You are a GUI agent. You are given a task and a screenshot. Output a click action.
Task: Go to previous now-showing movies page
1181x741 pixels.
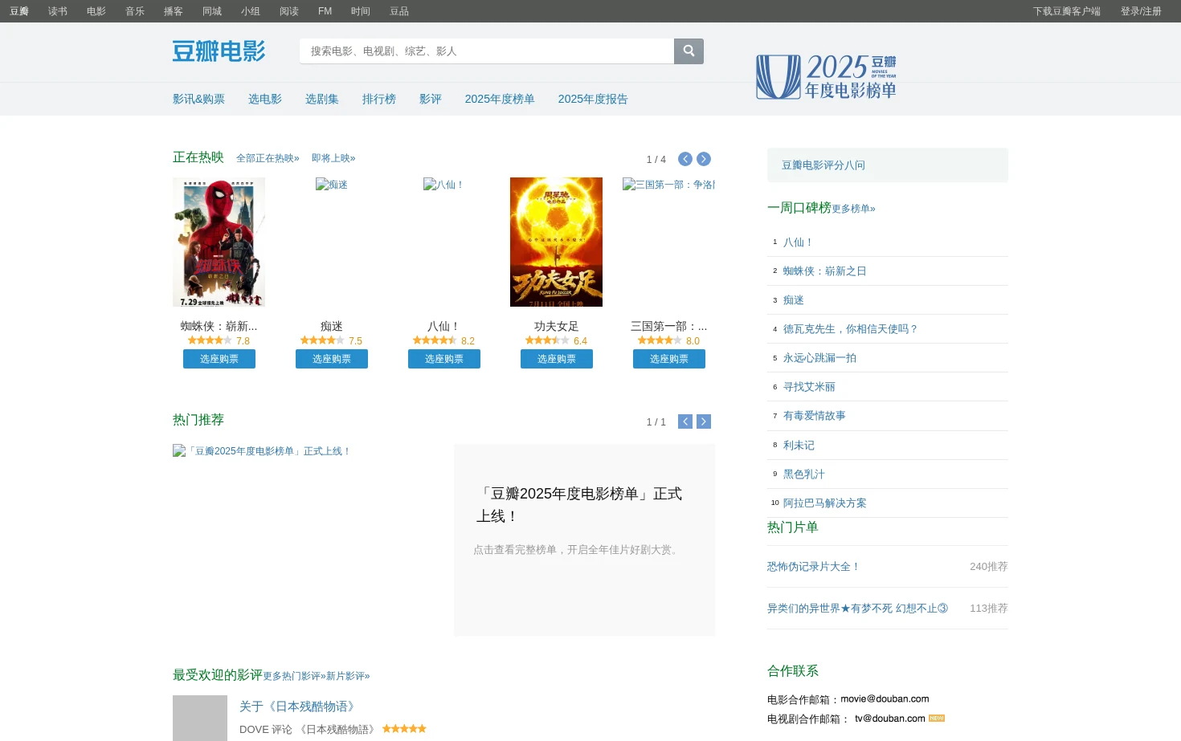point(685,159)
